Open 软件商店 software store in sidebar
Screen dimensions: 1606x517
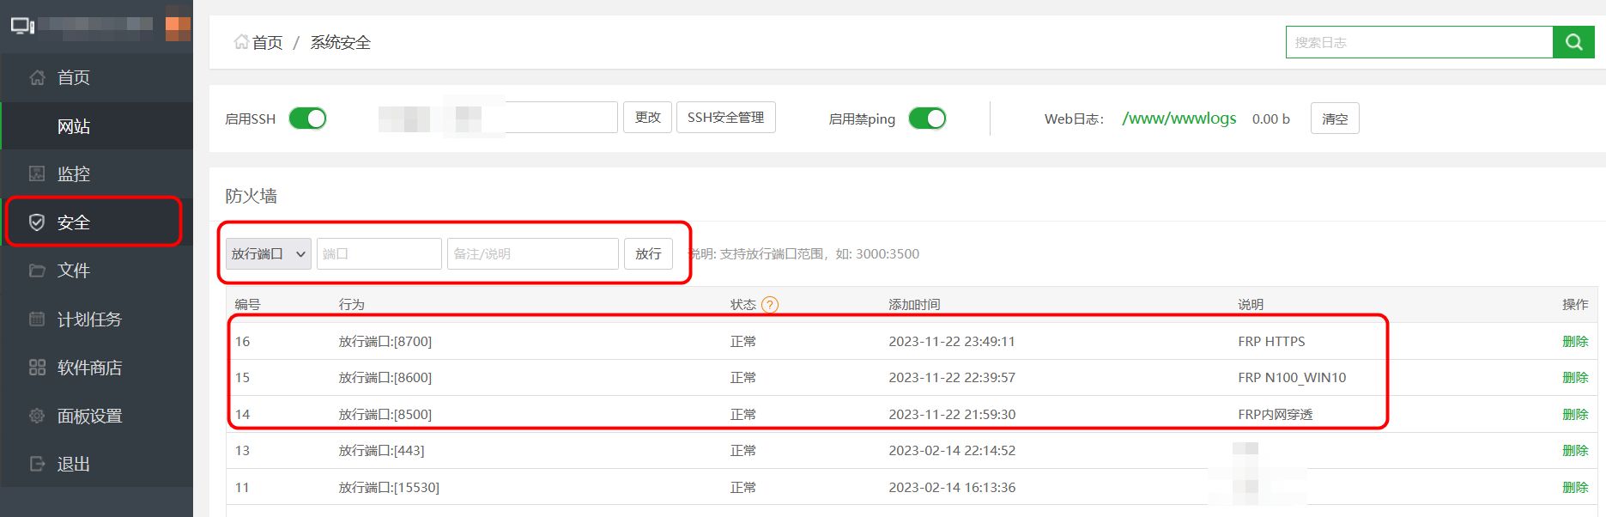tap(88, 368)
